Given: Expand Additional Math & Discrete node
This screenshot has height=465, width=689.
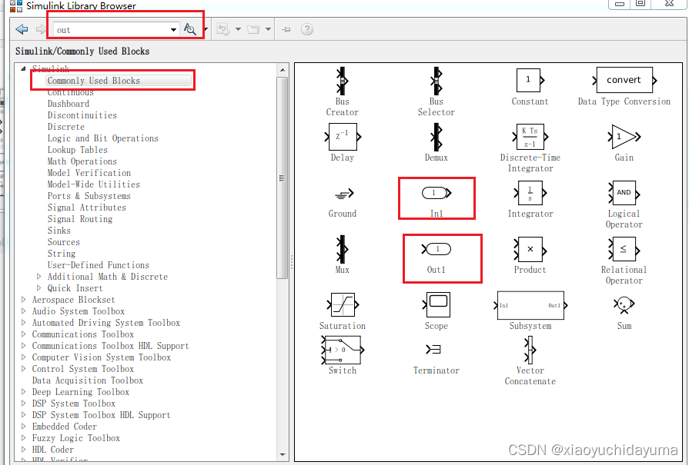Looking at the screenshot, I should point(38,277).
